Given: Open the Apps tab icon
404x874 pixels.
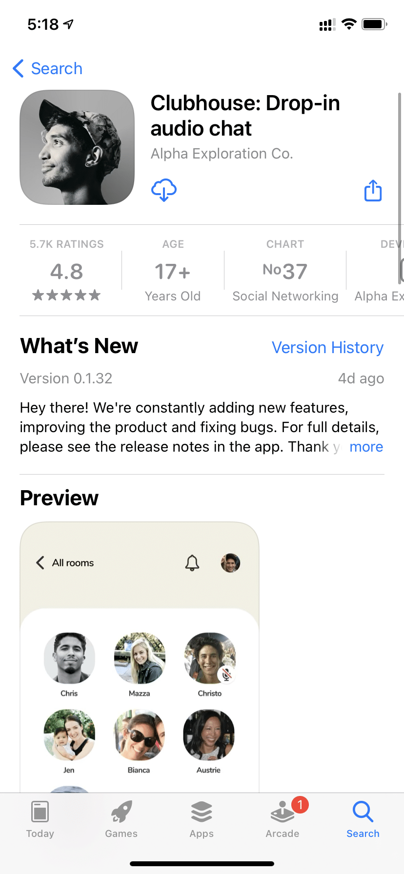Looking at the screenshot, I should click(x=202, y=819).
